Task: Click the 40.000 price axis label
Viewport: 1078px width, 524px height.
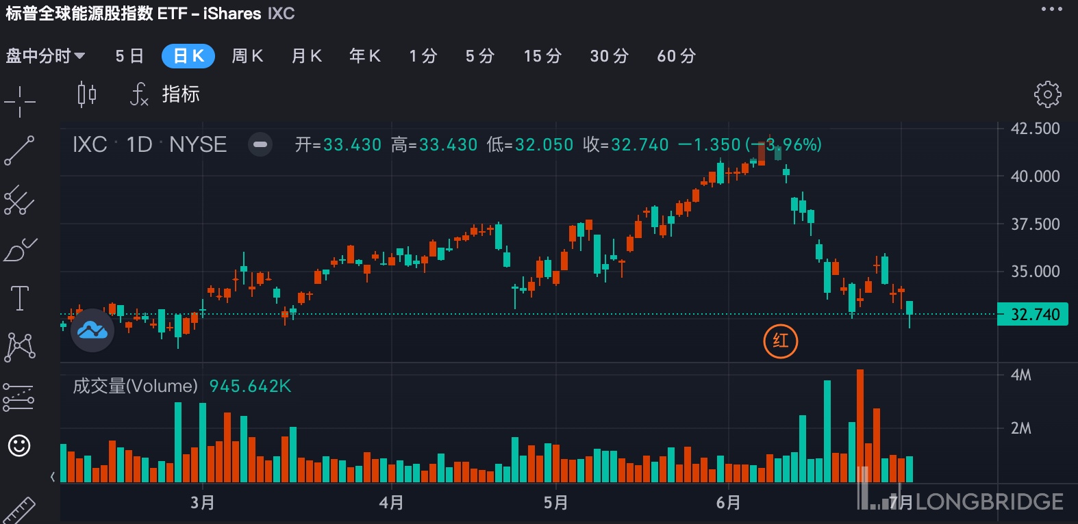Action: click(x=1035, y=176)
